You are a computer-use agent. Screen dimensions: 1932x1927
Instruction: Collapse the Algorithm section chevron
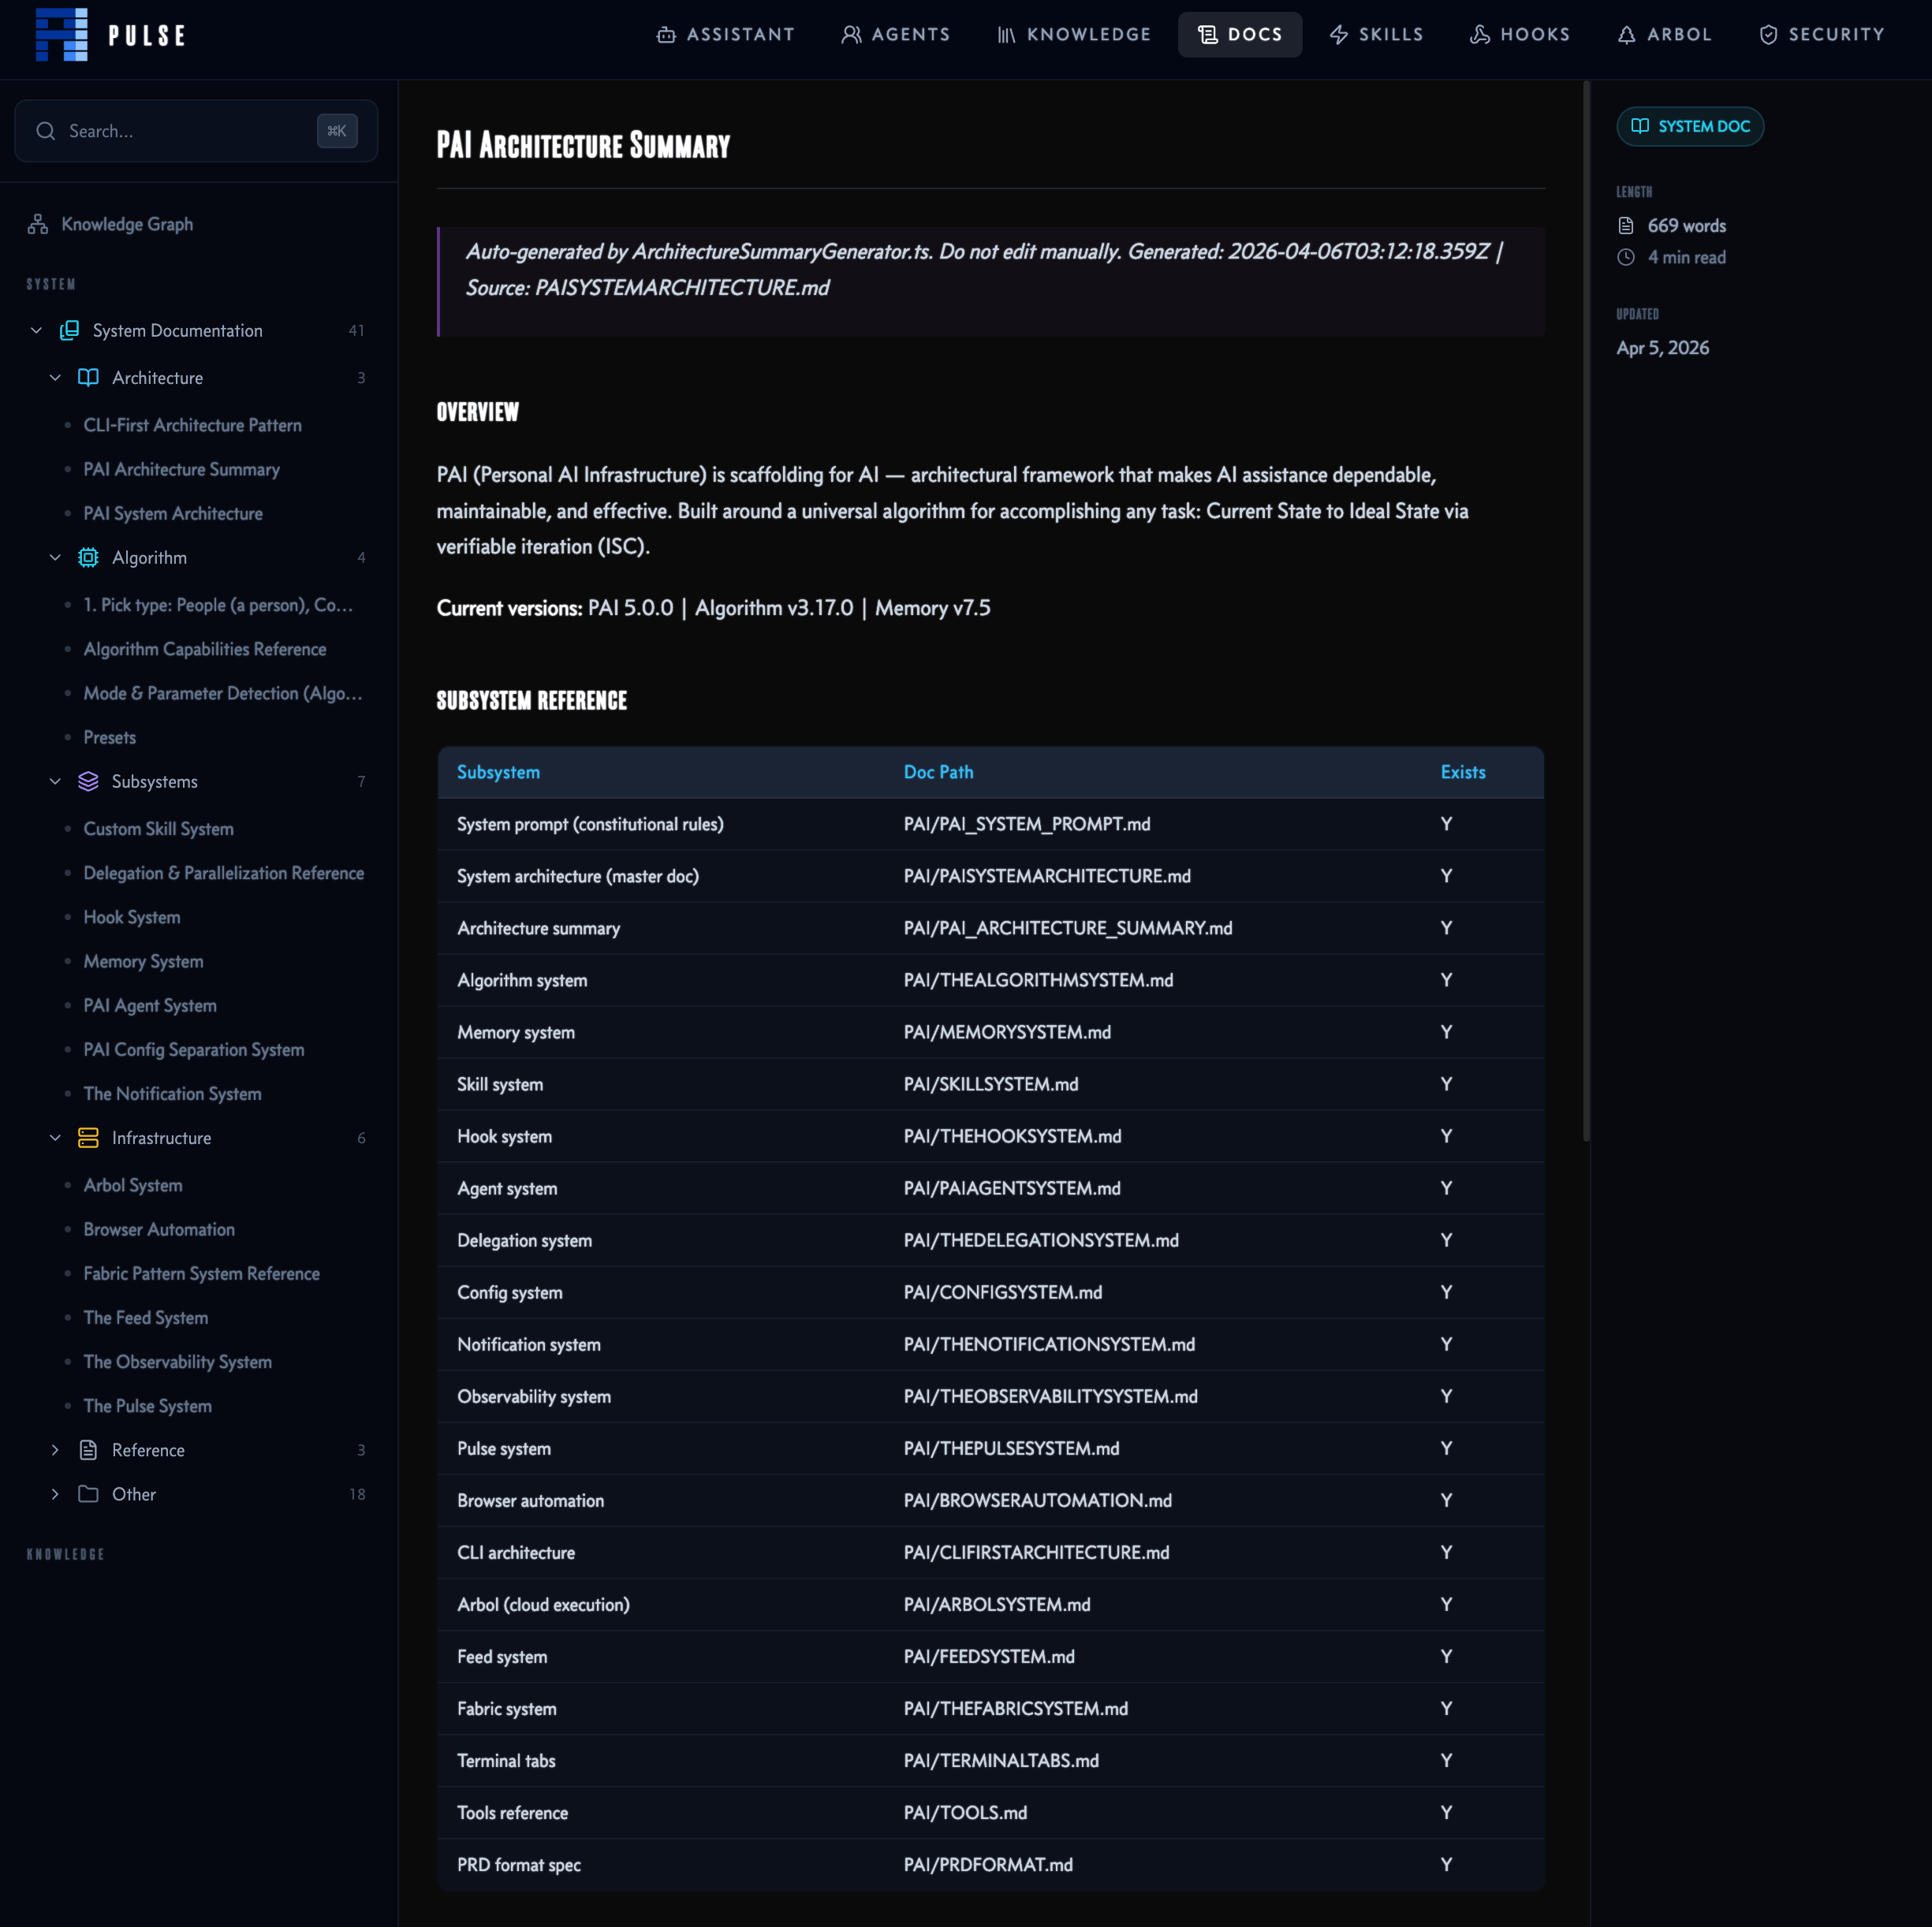[x=55, y=558]
